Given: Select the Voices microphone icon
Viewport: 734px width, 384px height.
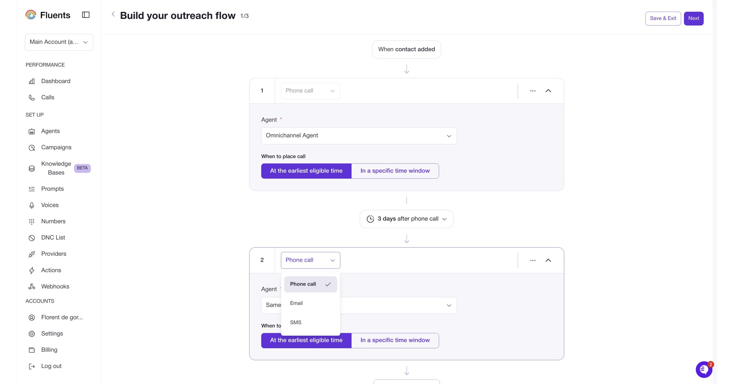Looking at the screenshot, I should point(32,205).
